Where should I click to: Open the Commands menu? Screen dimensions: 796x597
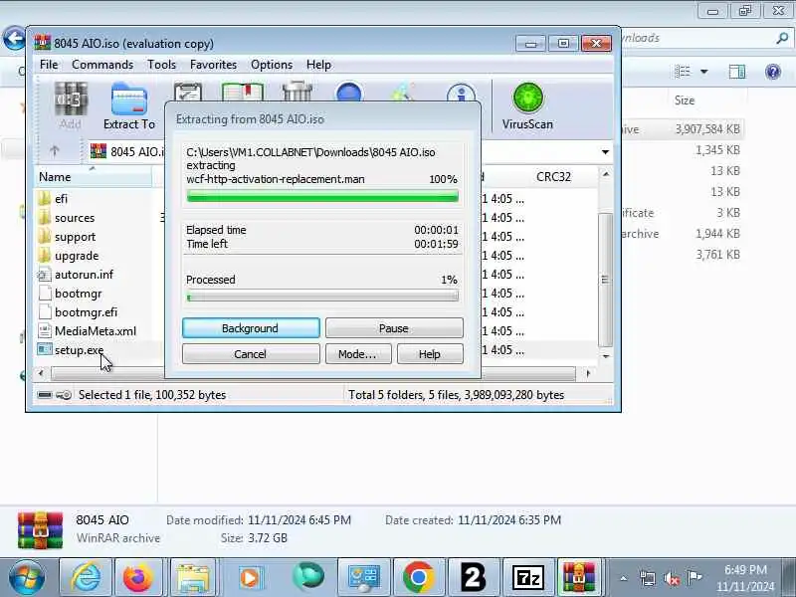102,65
